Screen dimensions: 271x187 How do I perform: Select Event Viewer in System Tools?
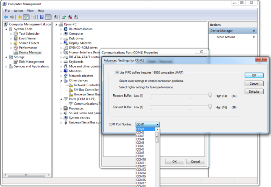click(x=28, y=38)
